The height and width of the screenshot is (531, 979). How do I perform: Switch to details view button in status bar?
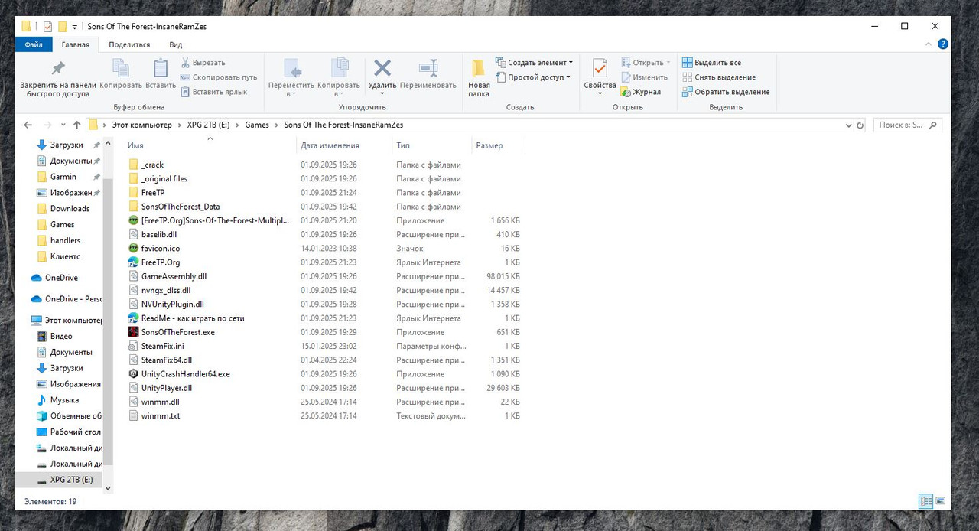pos(926,501)
